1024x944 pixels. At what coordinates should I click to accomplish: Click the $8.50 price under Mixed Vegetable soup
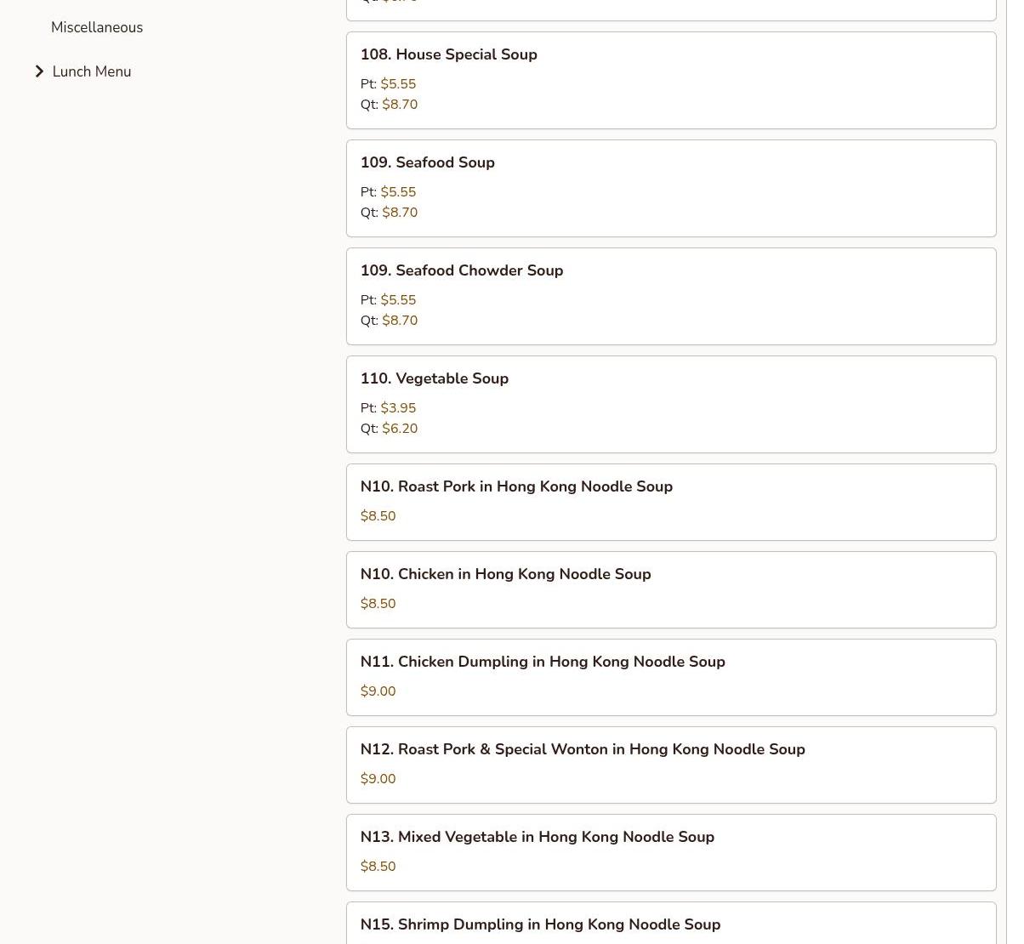pos(378,867)
